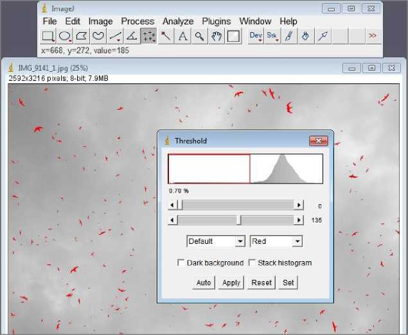The height and width of the screenshot is (335, 408).
Task: Click the maximum threshold value 135
Action: click(x=316, y=220)
